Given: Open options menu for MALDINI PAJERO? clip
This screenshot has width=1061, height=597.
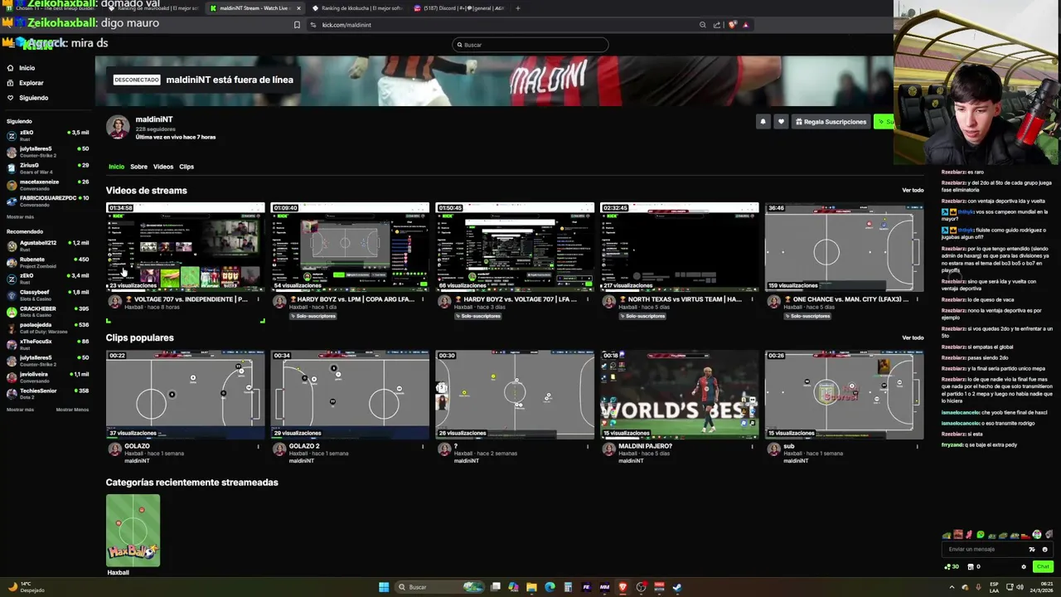Looking at the screenshot, I should pyautogui.click(x=753, y=447).
